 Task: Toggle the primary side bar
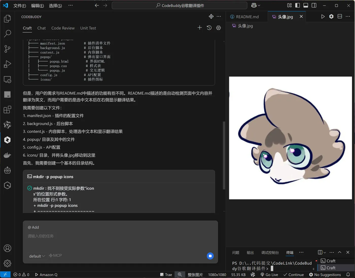298,5
